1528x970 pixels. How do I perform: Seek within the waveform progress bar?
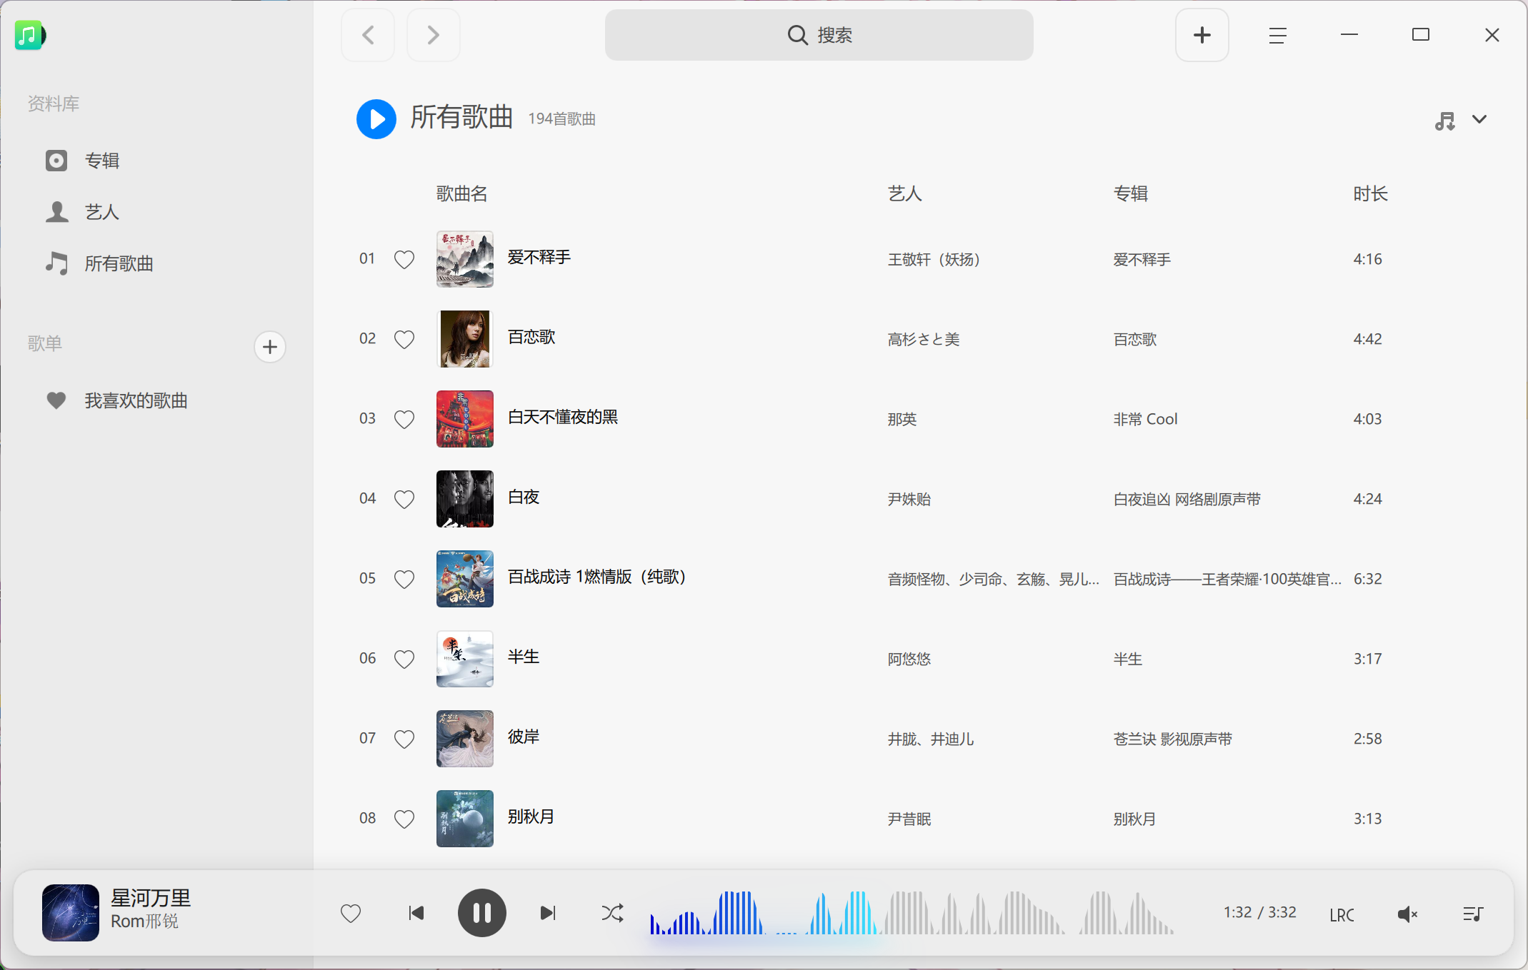point(912,913)
